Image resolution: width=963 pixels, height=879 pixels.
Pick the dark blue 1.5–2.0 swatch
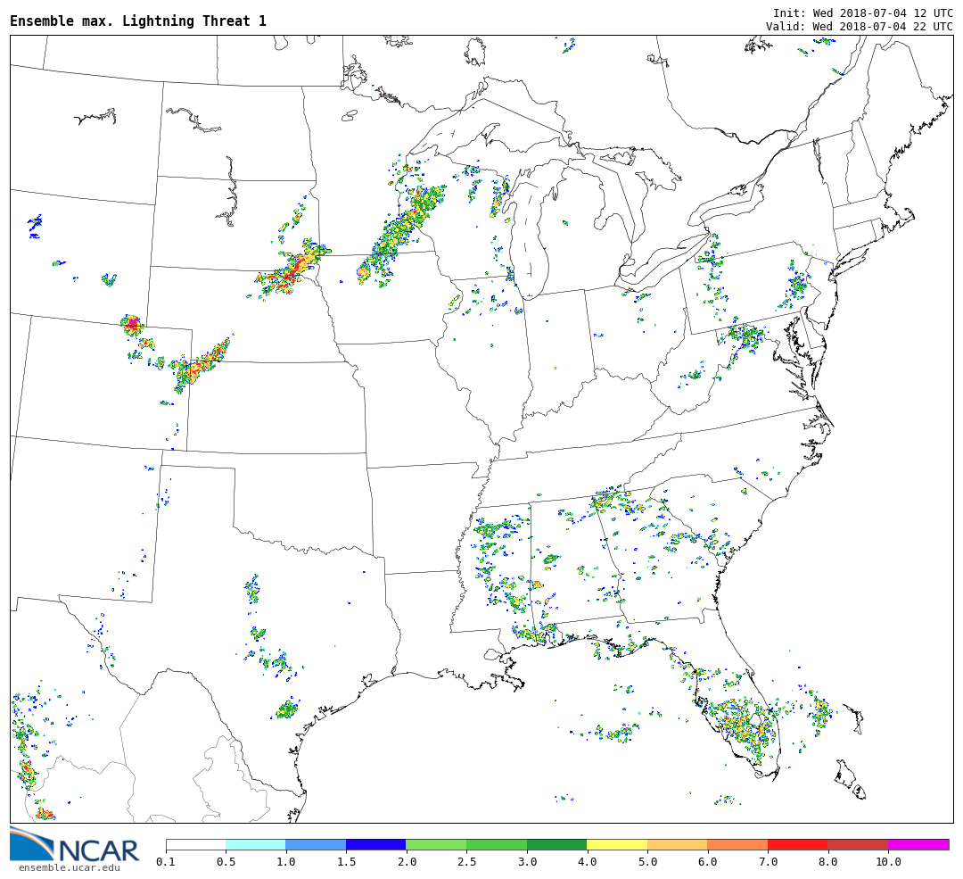(375, 844)
